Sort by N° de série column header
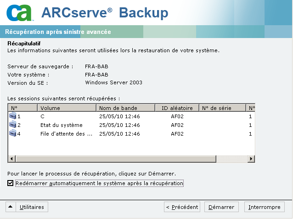 (222, 108)
